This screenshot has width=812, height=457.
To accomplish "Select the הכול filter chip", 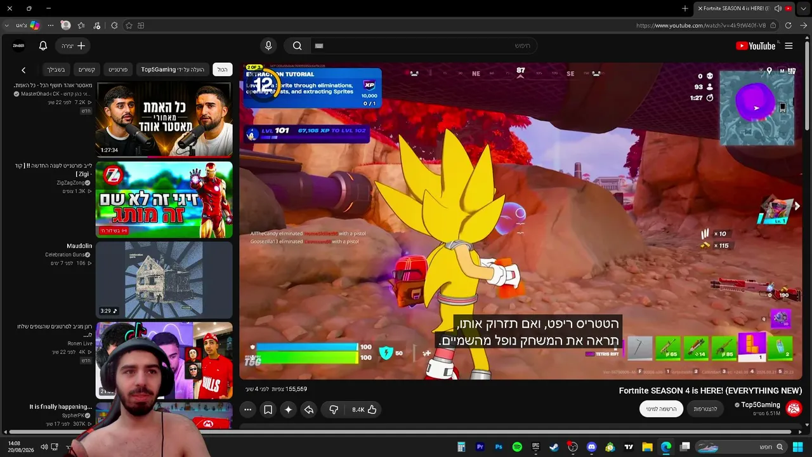I will point(222,69).
